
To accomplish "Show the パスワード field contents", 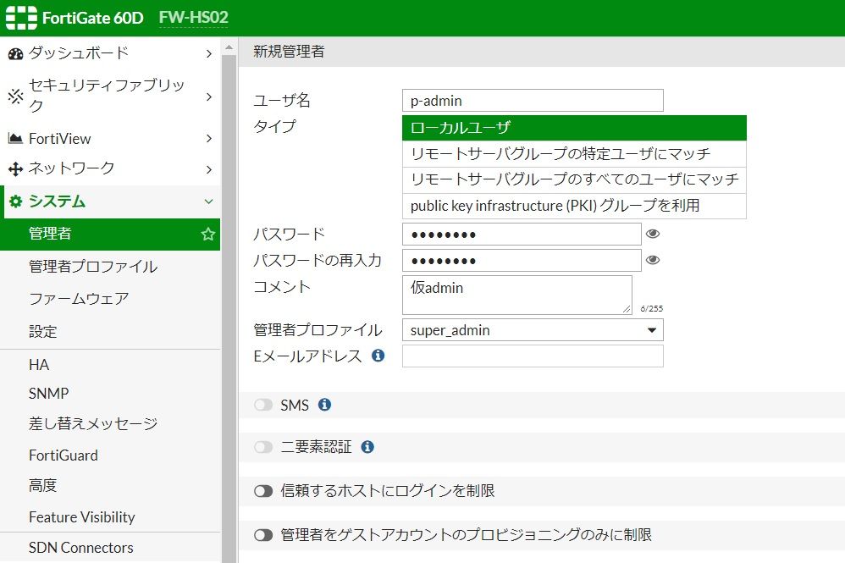I will [x=653, y=234].
